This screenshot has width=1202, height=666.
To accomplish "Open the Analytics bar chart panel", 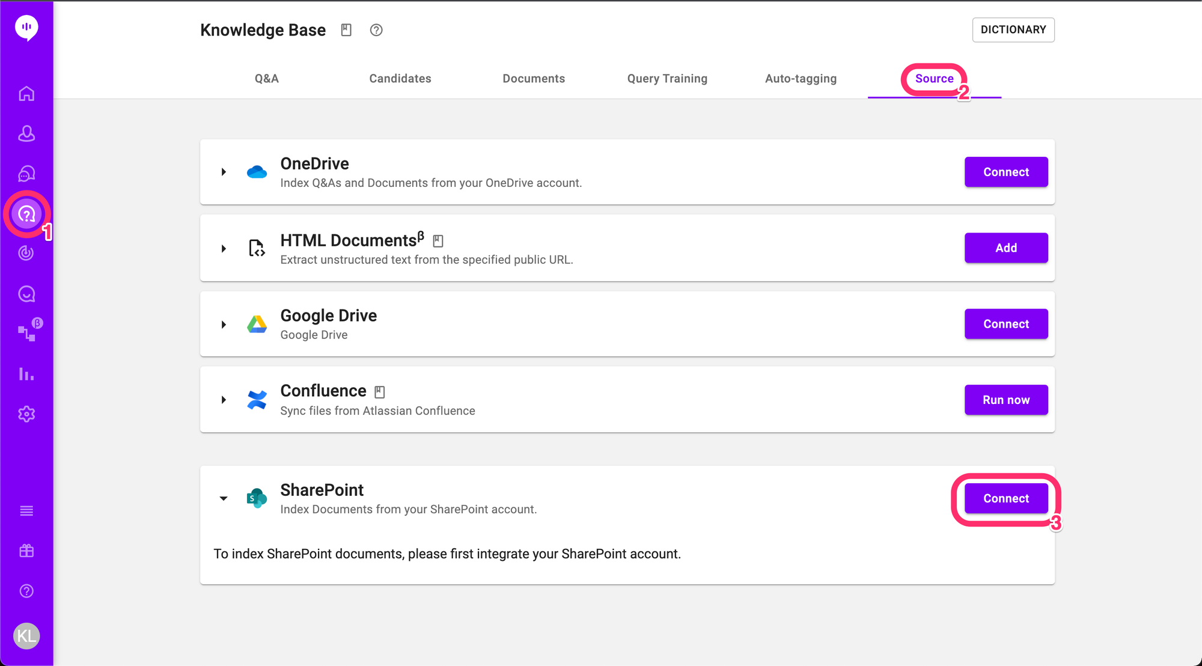I will click(x=26, y=374).
